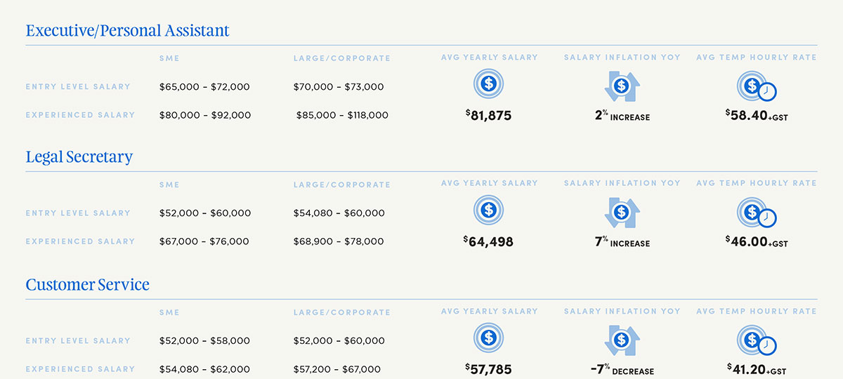The image size is (843, 379).
Task: Click the $64,498 average yearly salary figure
Action: tap(488, 242)
